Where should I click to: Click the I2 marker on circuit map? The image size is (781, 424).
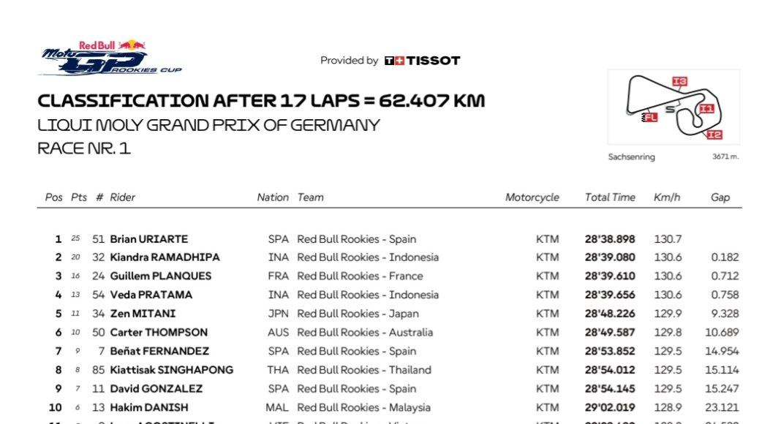[714, 135]
